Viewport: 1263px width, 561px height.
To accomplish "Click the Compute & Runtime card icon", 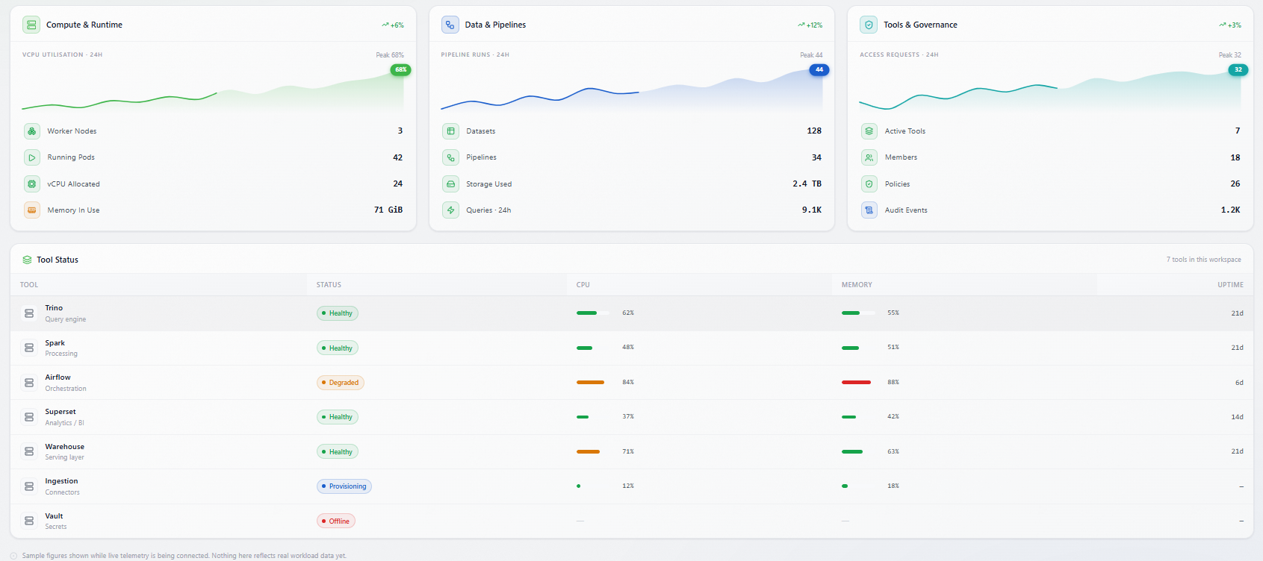I will click(x=31, y=25).
